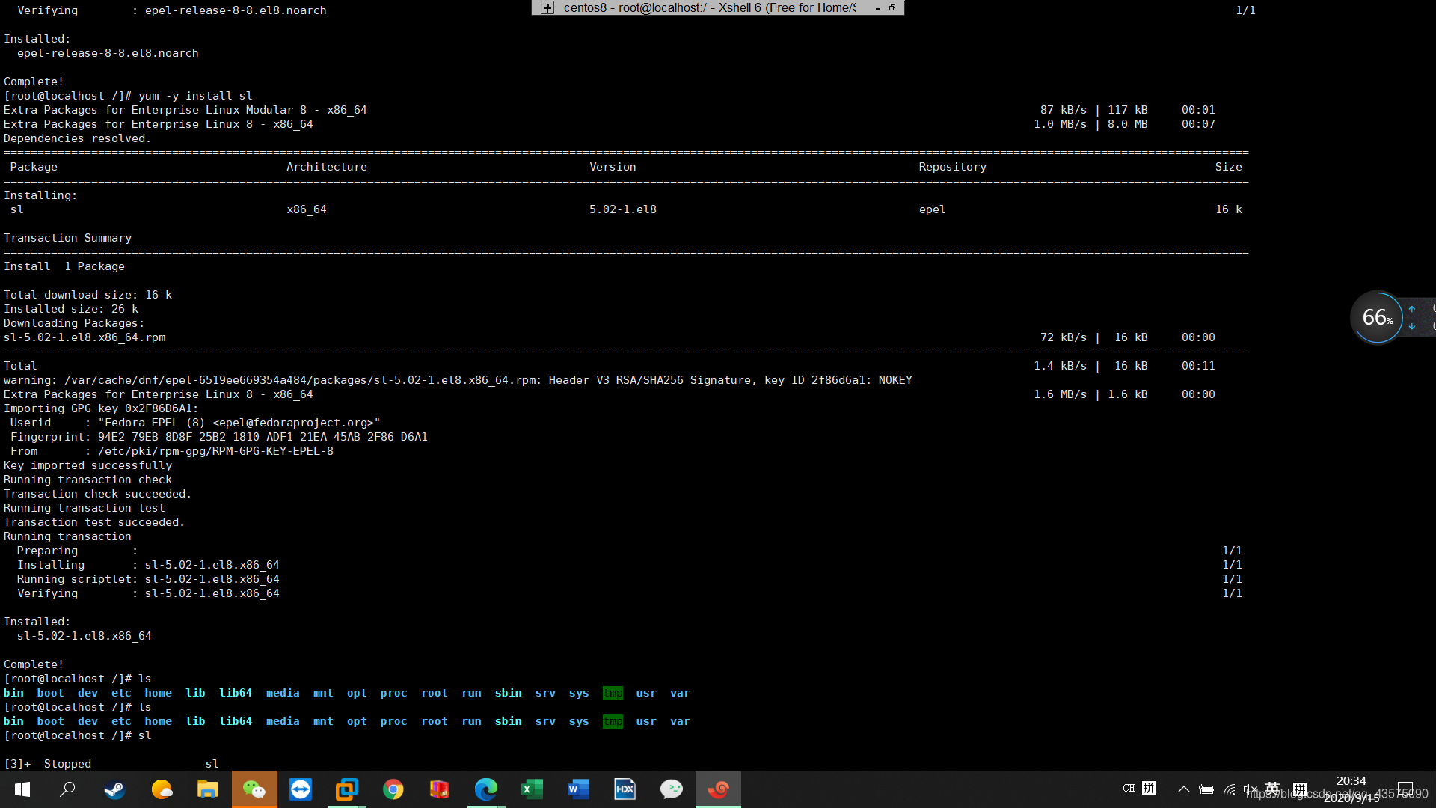The width and height of the screenshot is (1436, 808).
Task: Open File Explorer from the taskbar
Action: [208, 789]
